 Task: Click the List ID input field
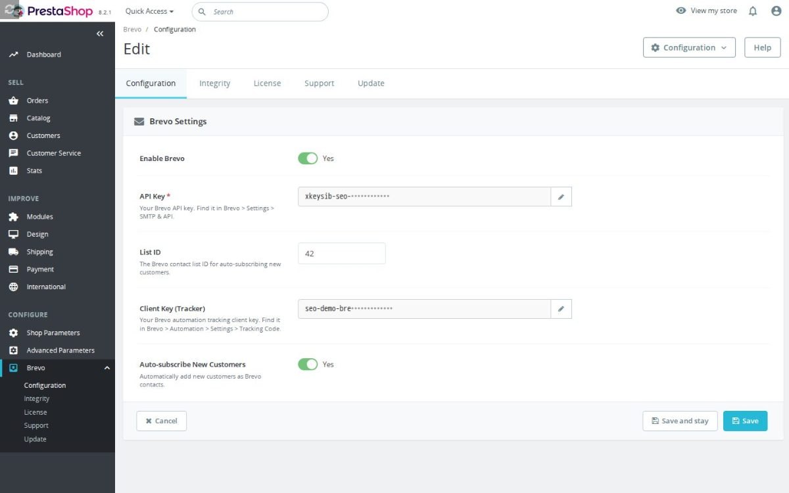click(x=341, y=253)
